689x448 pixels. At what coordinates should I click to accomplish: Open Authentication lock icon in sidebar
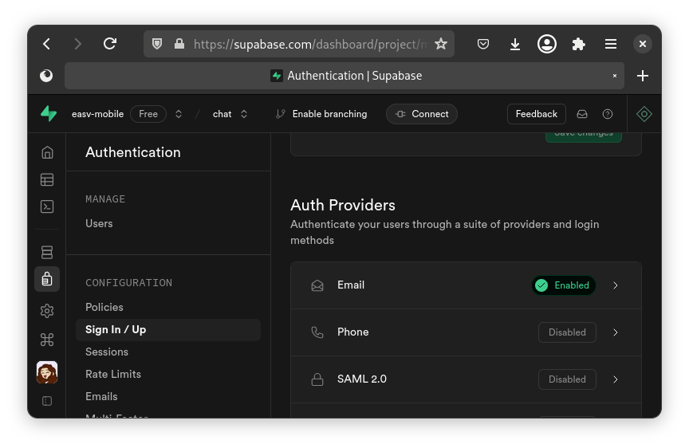pos(47,279)
